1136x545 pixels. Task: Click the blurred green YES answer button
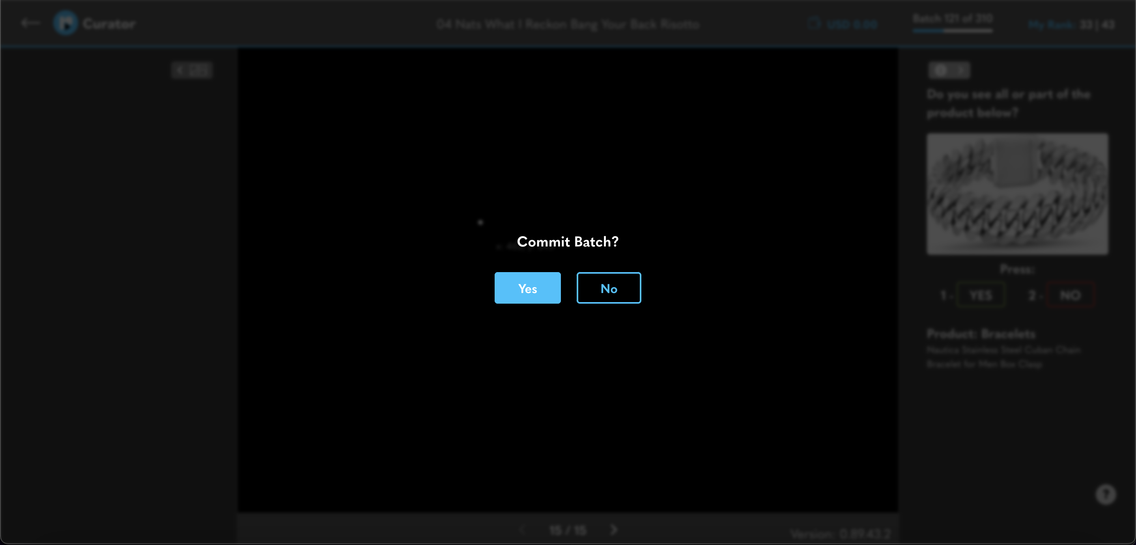981,295
